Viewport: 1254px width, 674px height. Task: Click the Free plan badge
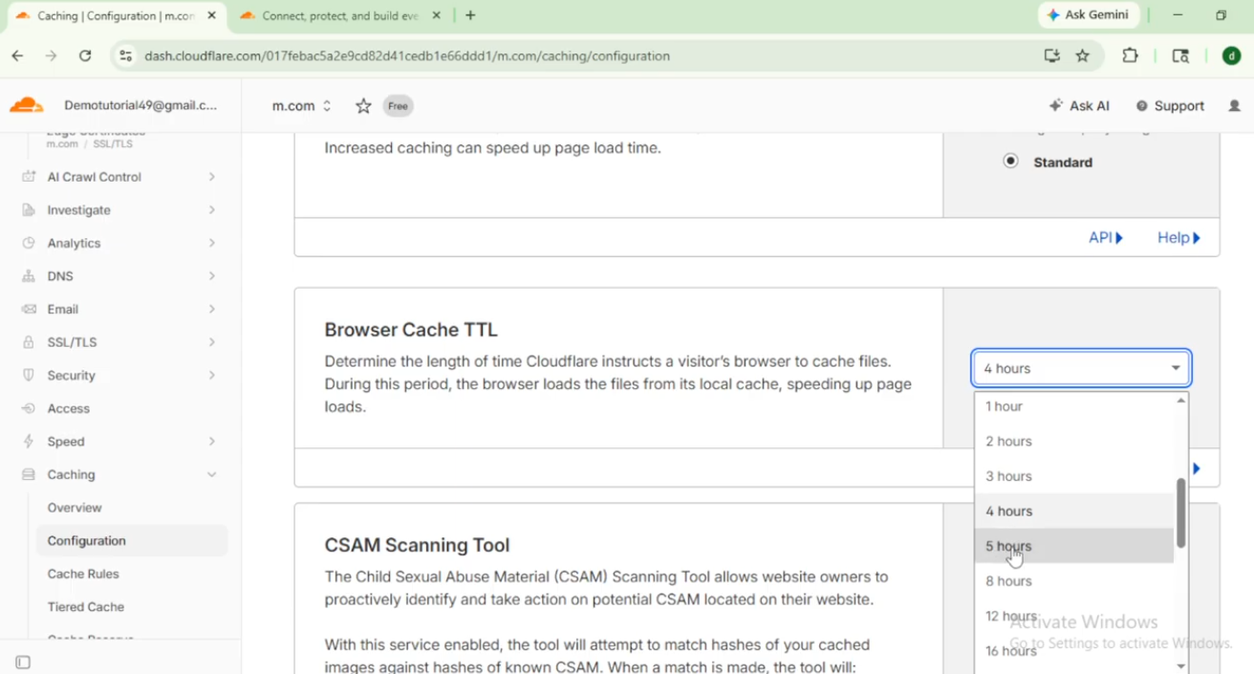[x=399, y=106]
